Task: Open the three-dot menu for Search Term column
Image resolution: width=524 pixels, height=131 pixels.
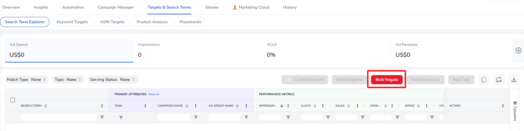Action: [102, 106]
